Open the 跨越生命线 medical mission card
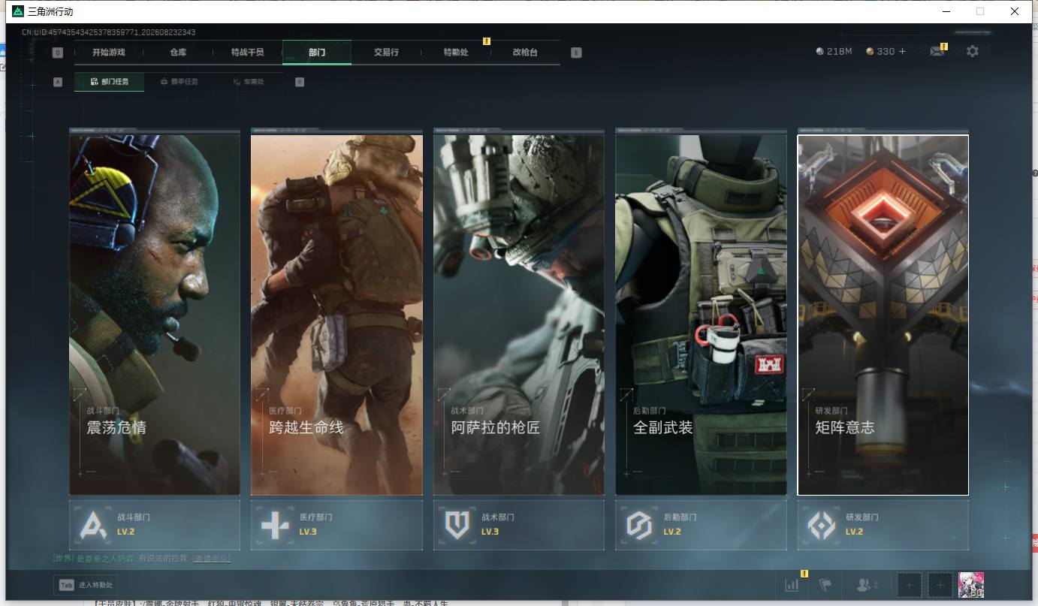The width and height of the screenshot is (1038, 606). coord(336,315)
